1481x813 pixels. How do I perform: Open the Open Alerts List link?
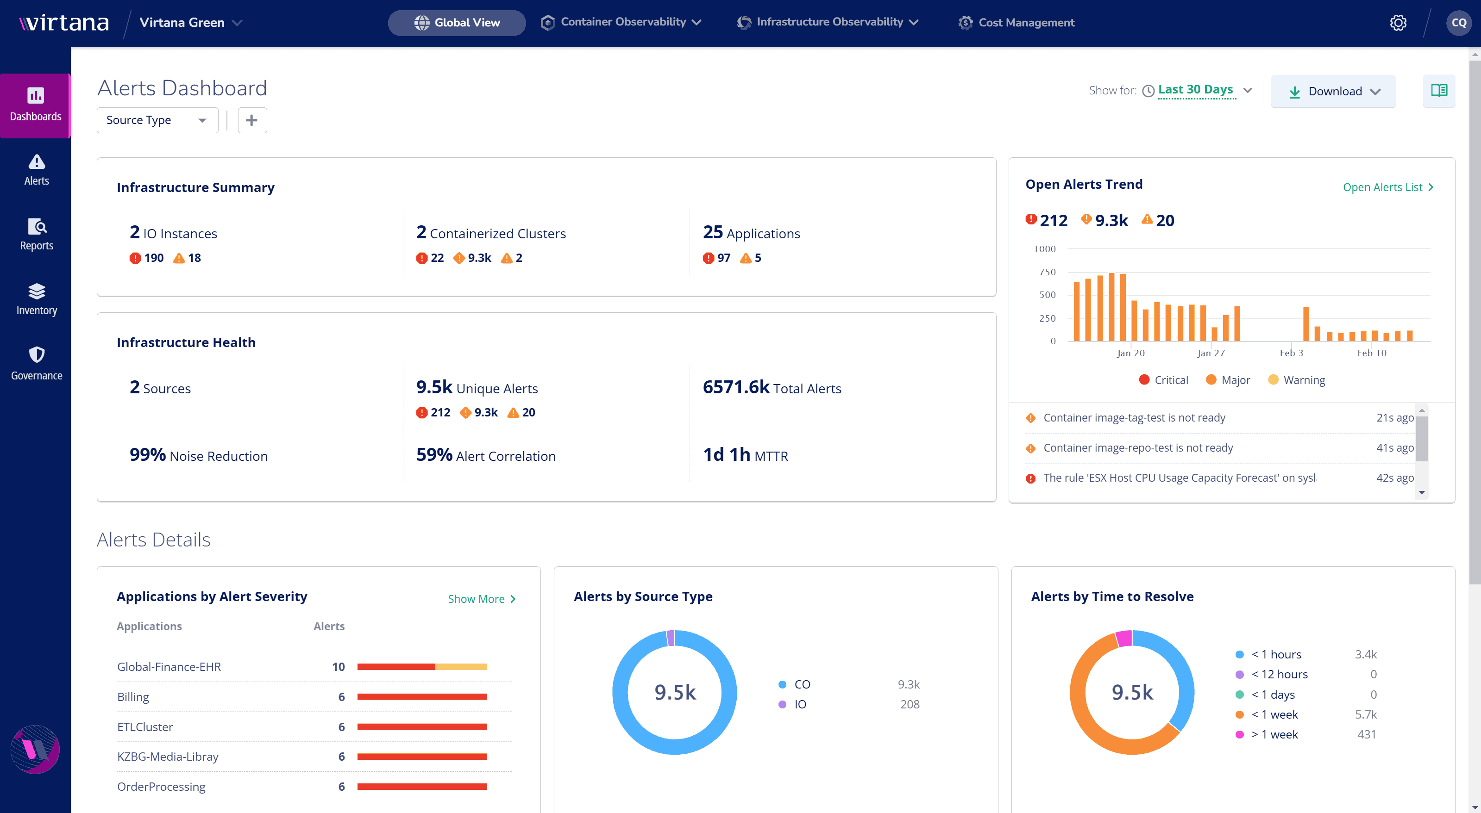1388,187
